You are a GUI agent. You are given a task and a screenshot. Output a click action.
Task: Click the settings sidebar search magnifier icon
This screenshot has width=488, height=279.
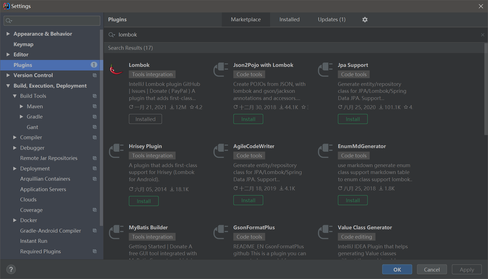pyautogui.click(x=9, y=21)
